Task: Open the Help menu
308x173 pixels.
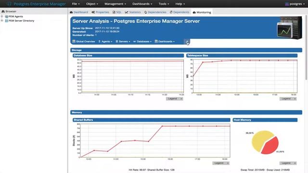Action: [x=180, y=4]
